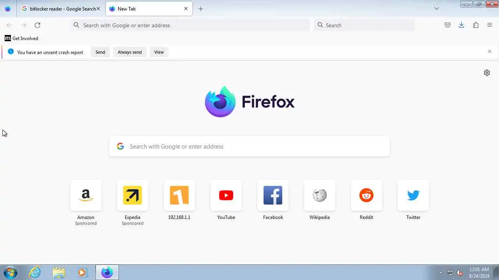Send the unsent crash report
The width and height of the screenshot is (499, 280).
[100, 52]
